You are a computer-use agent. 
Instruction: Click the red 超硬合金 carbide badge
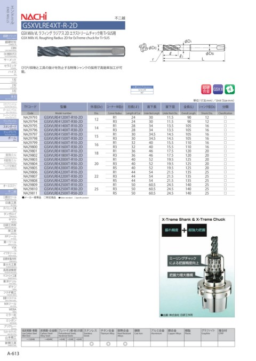[x=206, y=89]
